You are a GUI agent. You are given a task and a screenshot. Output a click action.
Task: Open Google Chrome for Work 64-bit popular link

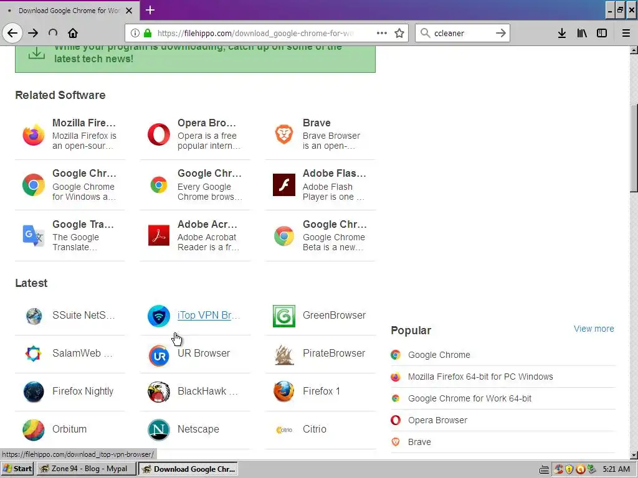coord(470,398)
